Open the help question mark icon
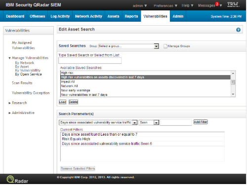Screen dimensions: 247x187 pos(238,30)
